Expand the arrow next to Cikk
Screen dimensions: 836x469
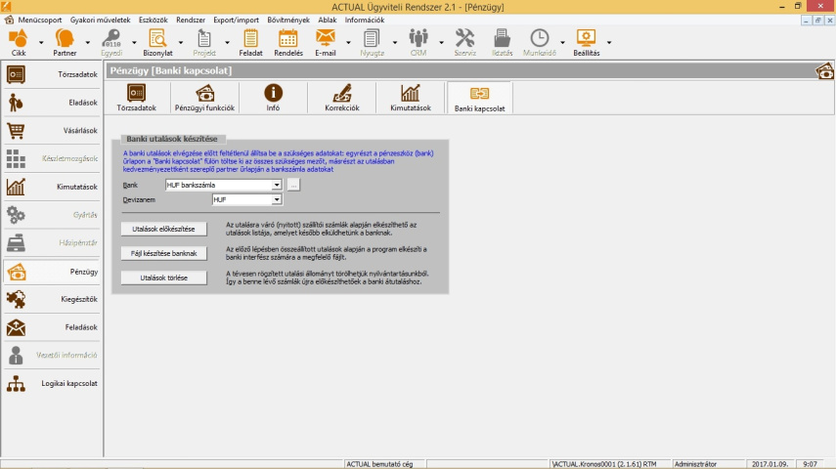(x=41, y=43)
